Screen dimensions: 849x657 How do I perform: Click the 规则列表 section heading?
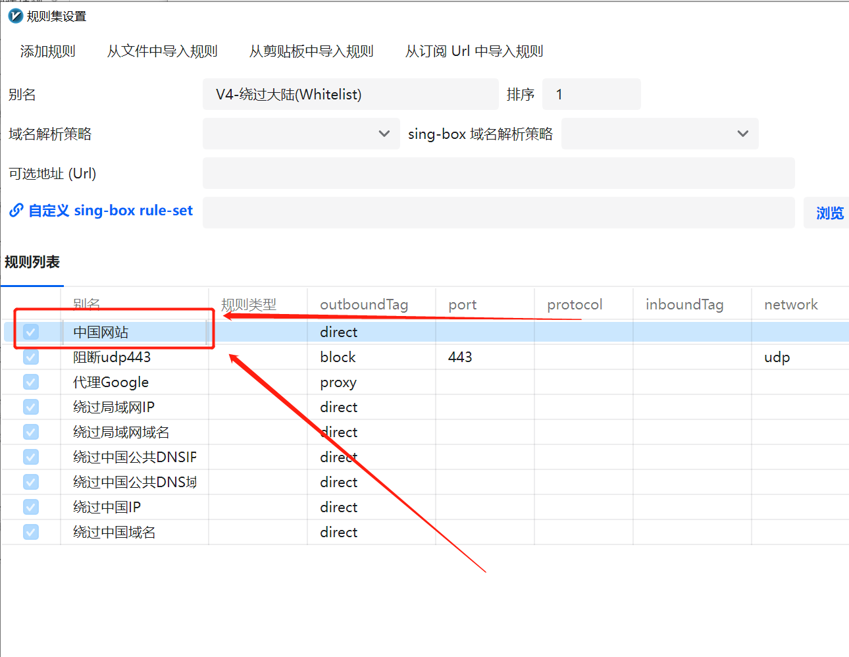32,262
